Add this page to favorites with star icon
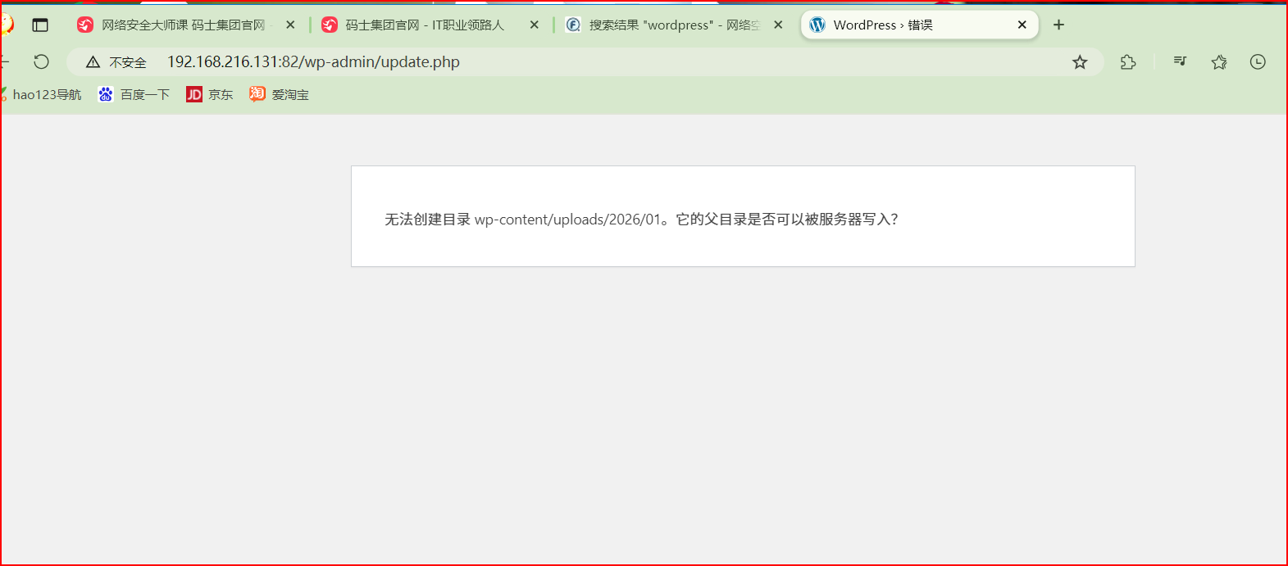 (1080, 62)
